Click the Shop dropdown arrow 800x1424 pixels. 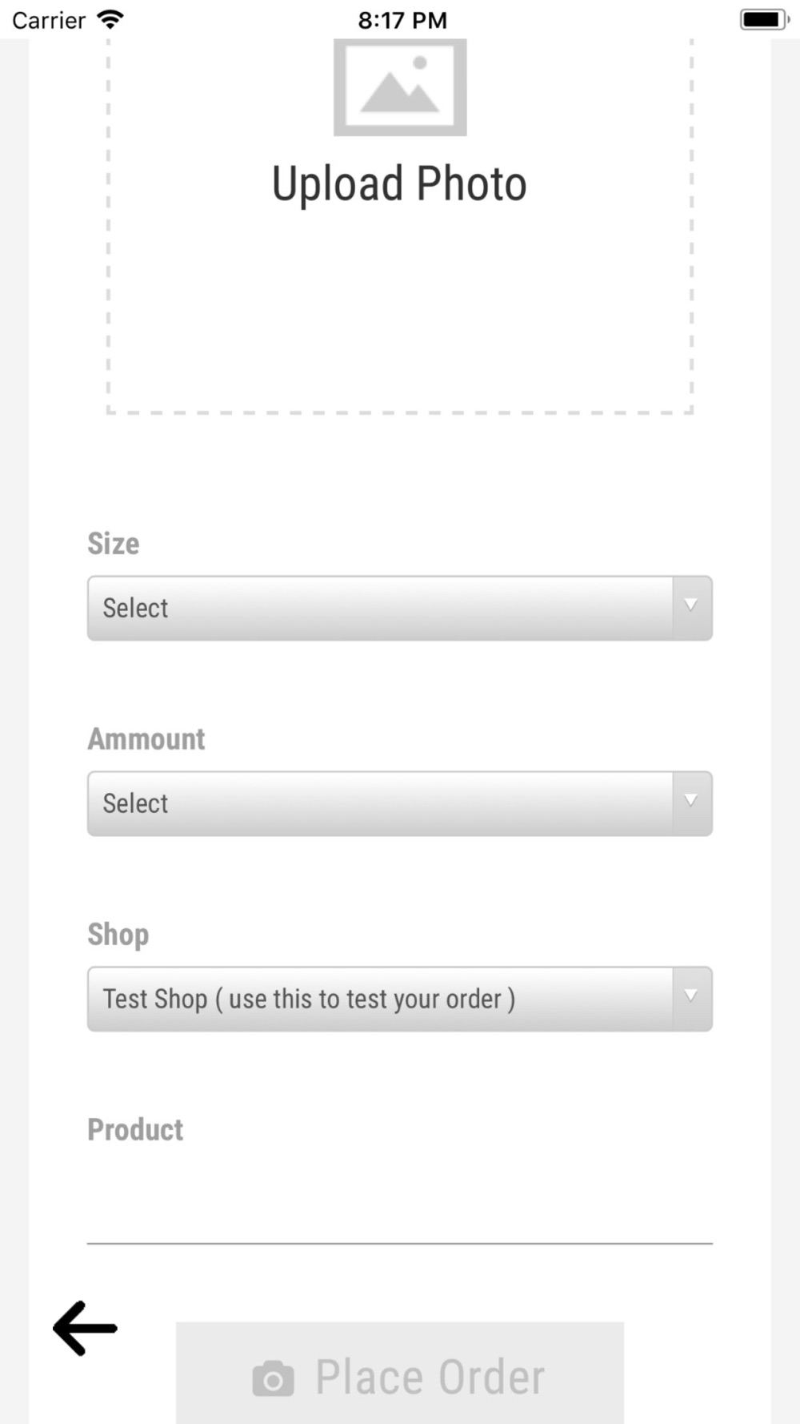tap(691, 997)
